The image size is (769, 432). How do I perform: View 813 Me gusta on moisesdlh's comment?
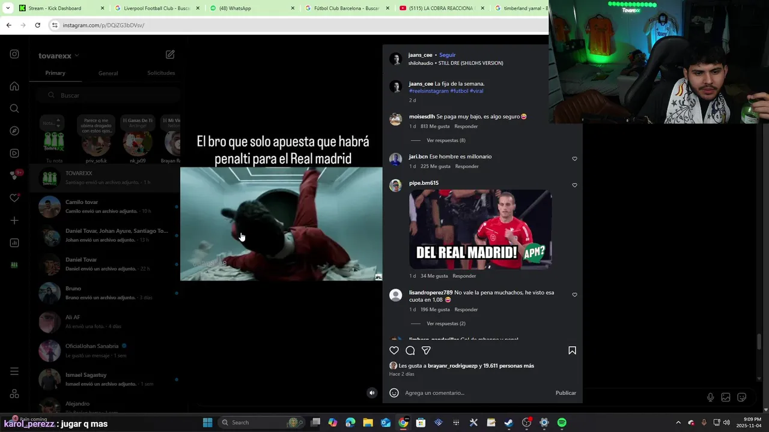[x=435, y=127]
